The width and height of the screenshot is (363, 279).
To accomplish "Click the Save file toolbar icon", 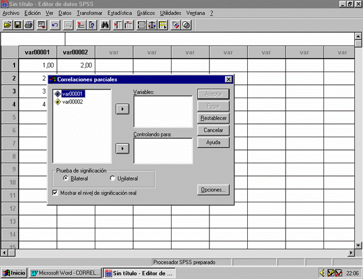I will tap(18, 25).
